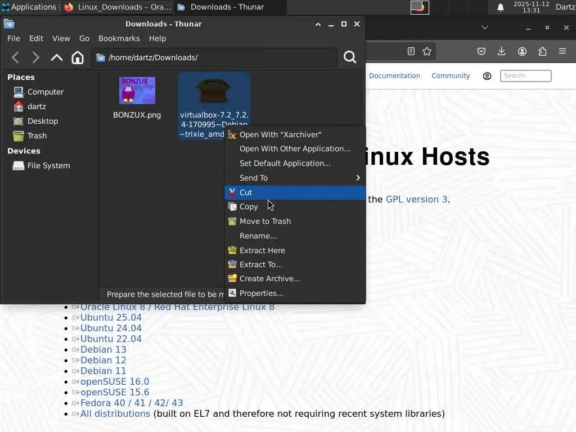The height and width of the screenshot is (432, 576).
Task: Open Thunar Go menu
Action: point(84,39)
